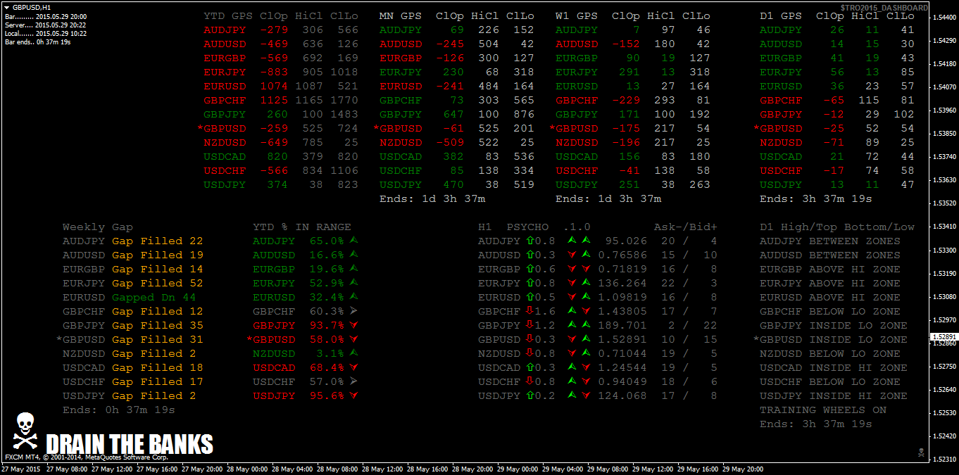
Task: Click the EURUSD price 1.09819
Action: [622, 297]
